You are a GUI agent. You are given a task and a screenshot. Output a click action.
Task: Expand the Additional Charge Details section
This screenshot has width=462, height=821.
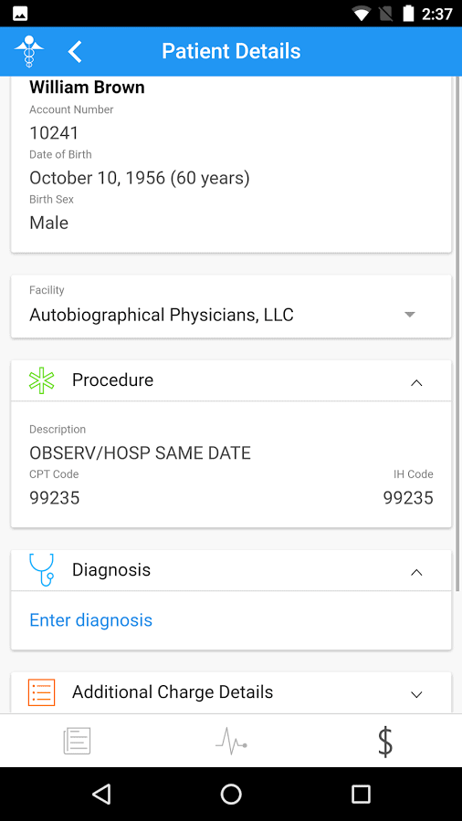pos(416,695)
